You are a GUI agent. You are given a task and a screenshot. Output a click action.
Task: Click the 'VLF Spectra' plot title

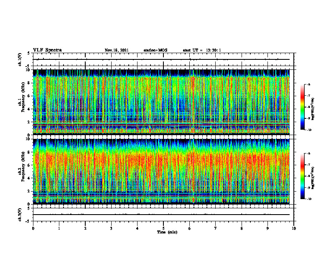point(47,50)
